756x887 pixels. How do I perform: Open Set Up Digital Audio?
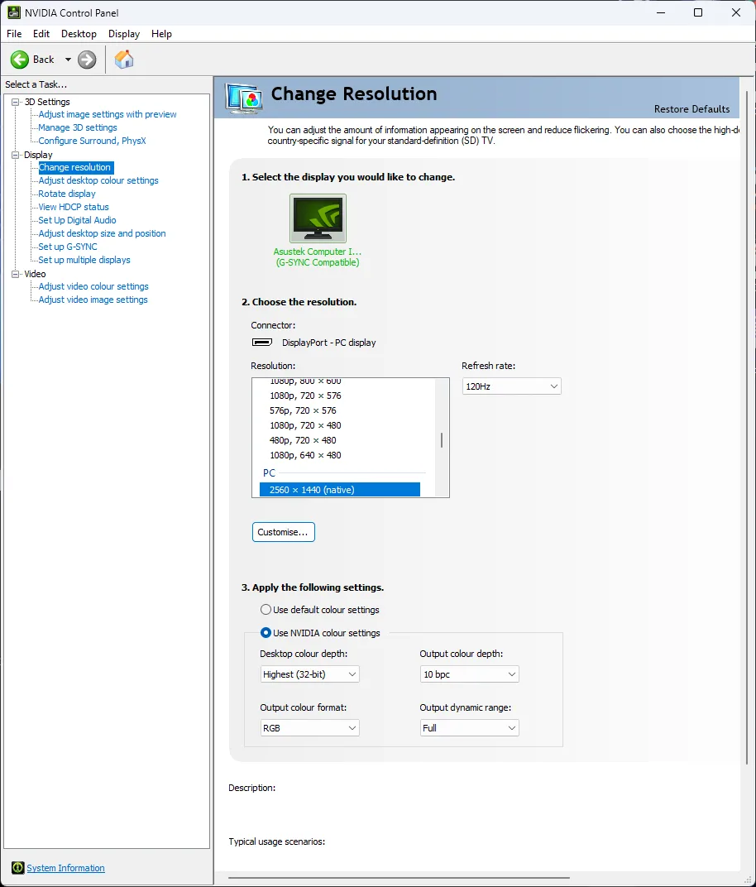pyautogui.click(x=77, y=220)
